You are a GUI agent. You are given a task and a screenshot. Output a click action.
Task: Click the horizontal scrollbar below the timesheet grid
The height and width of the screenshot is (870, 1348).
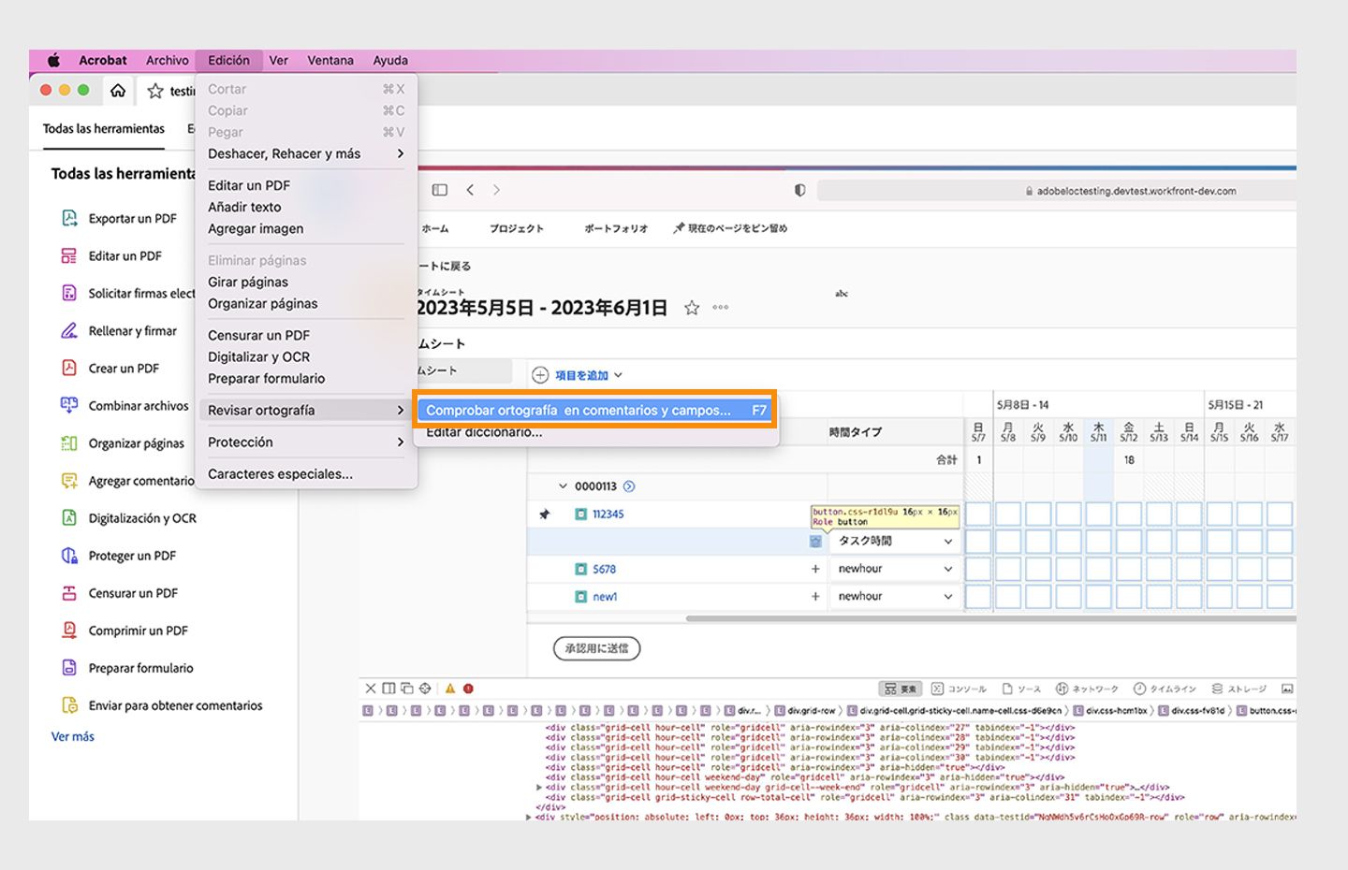990,618
